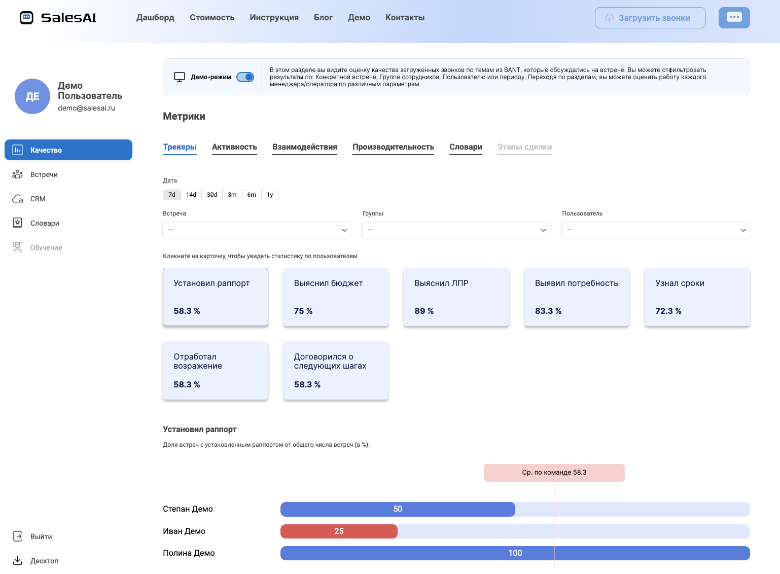Open Встречи via its people icon
780x574 pixels.
click(17, 174)
